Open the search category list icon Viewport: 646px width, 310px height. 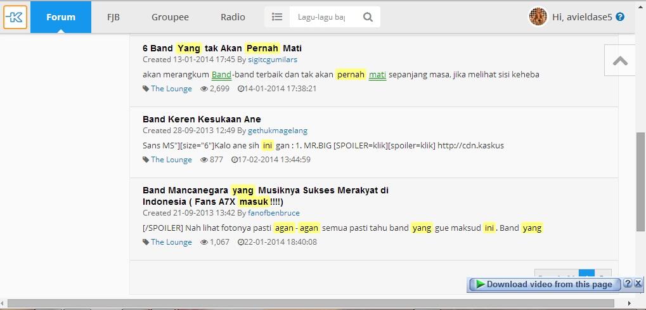[x=277, y=17]
